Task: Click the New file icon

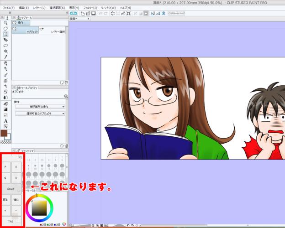Action: point(83,13)
